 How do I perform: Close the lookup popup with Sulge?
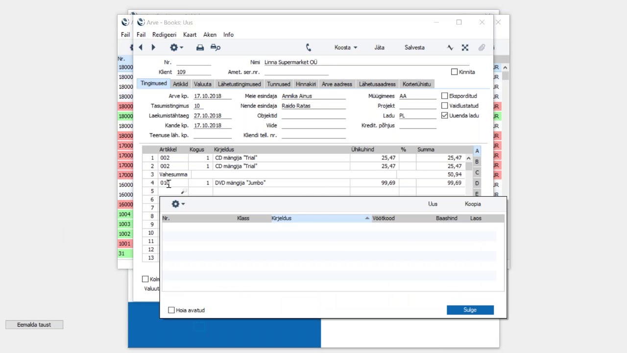(x=470, y=310)
